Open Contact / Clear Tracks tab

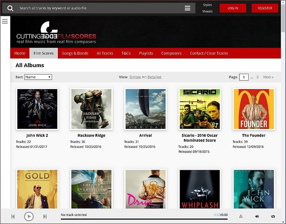point(209,53)
